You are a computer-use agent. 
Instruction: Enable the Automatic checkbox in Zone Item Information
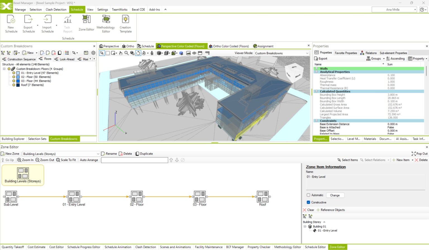point(308,195)
